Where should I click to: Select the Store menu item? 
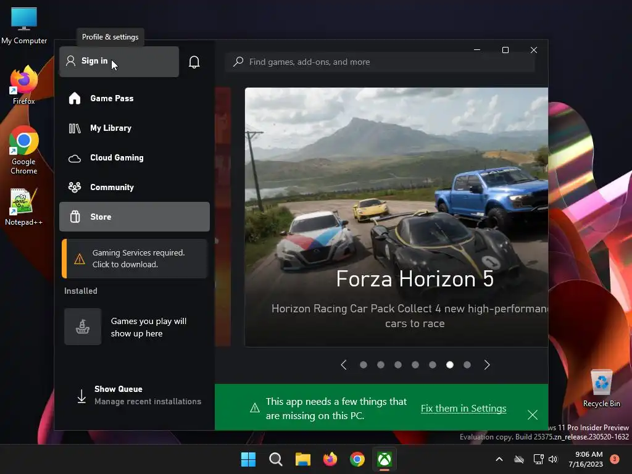pos(134,217)
